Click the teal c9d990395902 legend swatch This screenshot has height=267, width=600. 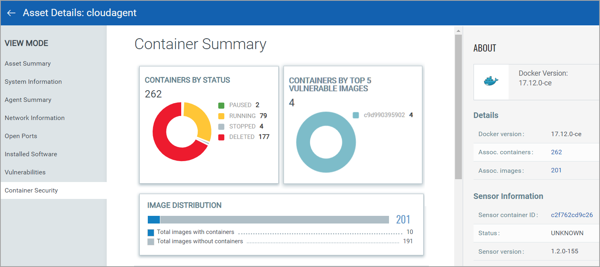pos(356,115)
